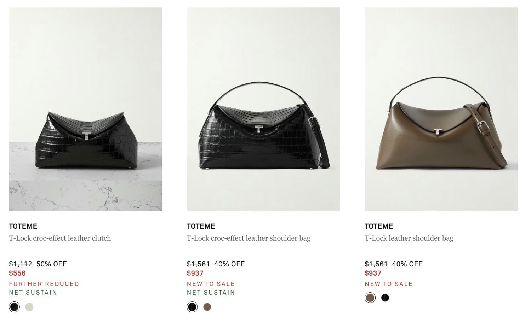Click NEW TO SALE on the middle product
This screenshot has width=531, height=330.
(211, 284)
